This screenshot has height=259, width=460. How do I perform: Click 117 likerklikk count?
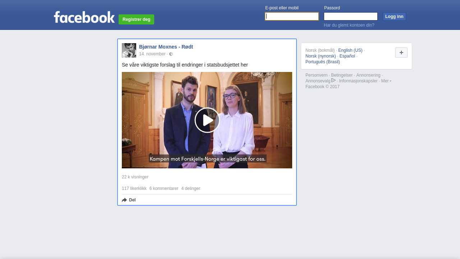click(x=134, y=188)
